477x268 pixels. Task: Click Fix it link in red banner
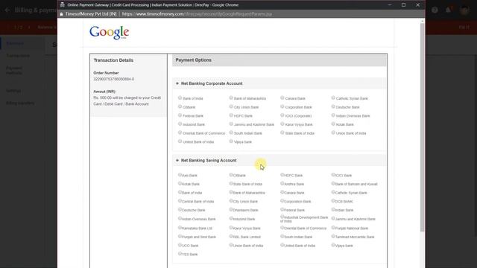tap(464, 27)
